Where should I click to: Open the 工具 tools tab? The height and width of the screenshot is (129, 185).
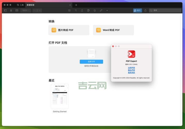tap(20, 5)
